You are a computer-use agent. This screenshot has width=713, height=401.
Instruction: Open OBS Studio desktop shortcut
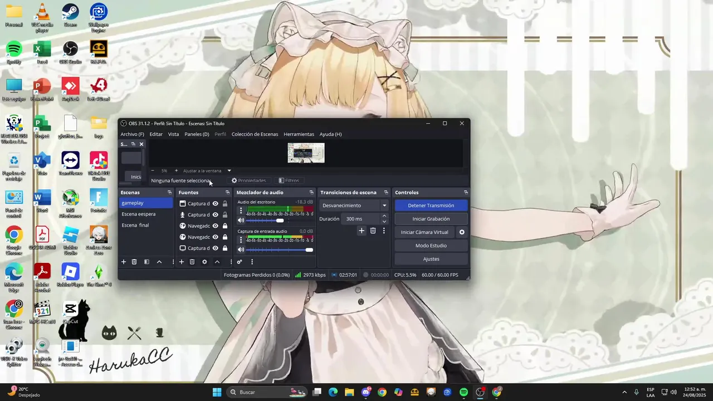pyautogui.click(x=70, y=53)
